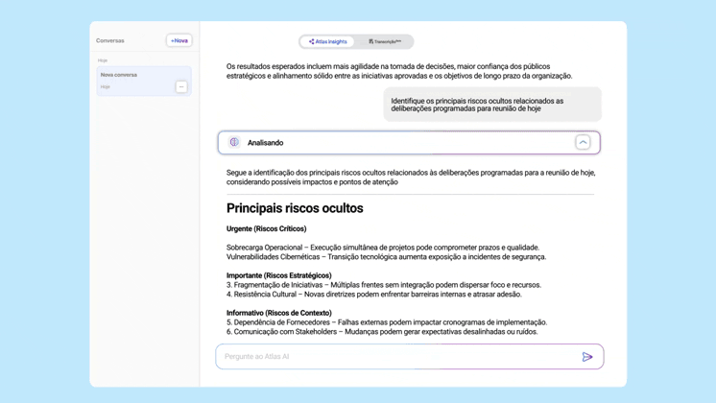Click the 'Informativo (Riscos de Contexto)' subheading
The height and width of the screenshot is (403, 716).
278,313
